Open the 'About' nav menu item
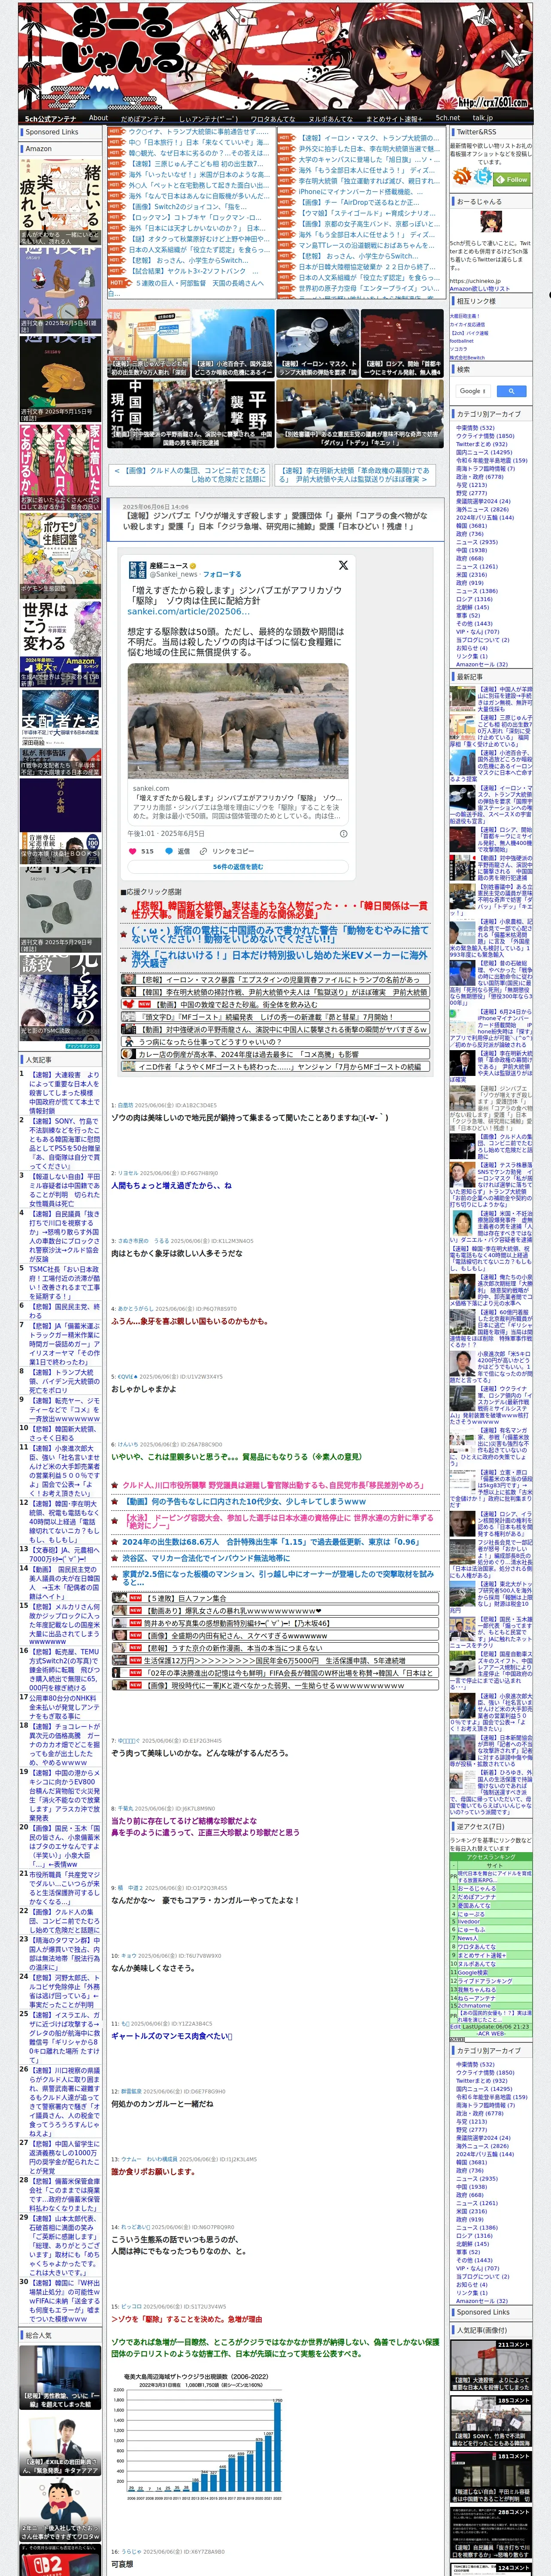 coord(98,118)
